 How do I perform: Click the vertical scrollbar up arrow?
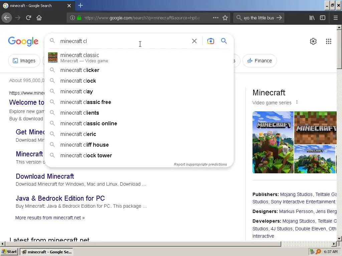pos(339,27)
